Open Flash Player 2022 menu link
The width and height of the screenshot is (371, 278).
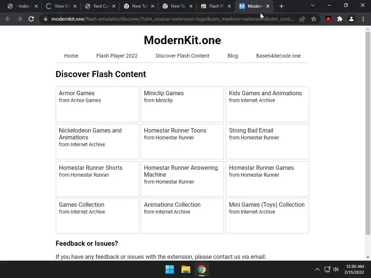point(117,56)
